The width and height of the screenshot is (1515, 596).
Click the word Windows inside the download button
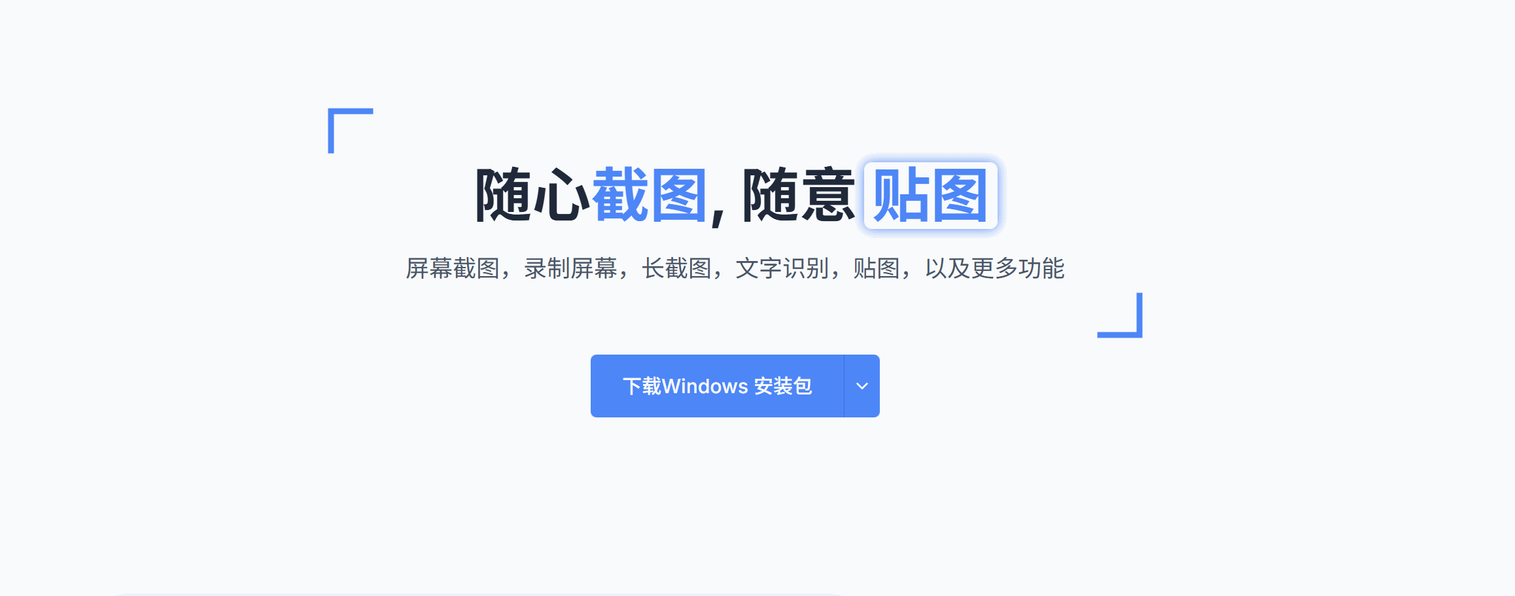pos(705,387)
